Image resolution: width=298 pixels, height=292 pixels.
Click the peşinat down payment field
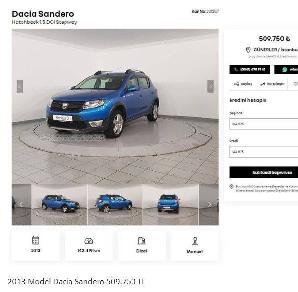[x=264, y=124]
